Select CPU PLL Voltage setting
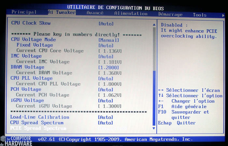The height and width of the screenshot is (146, 228). [32, 78]
